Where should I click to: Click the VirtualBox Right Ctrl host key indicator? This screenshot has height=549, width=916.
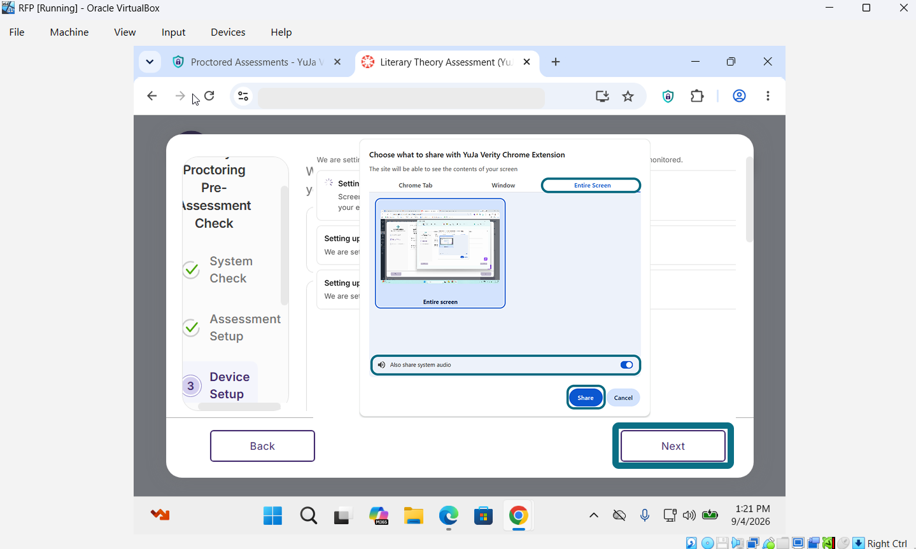[x=887, y=543]
